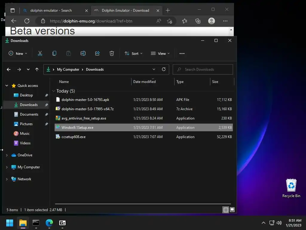Viewport: 306px width, 230px height.
Task: Open the New item dropdown
Action: [18, 53]
